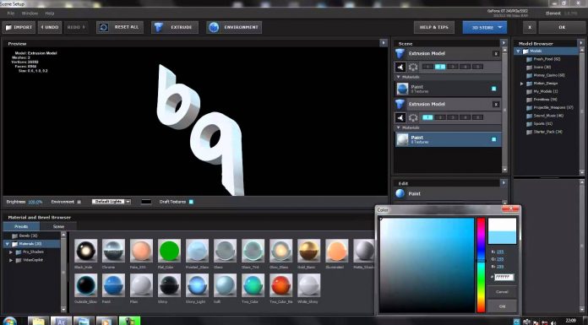
Task: Toggle first Paint material visibility checkbox
Action: pyautogui.click(x=494, y=89)
